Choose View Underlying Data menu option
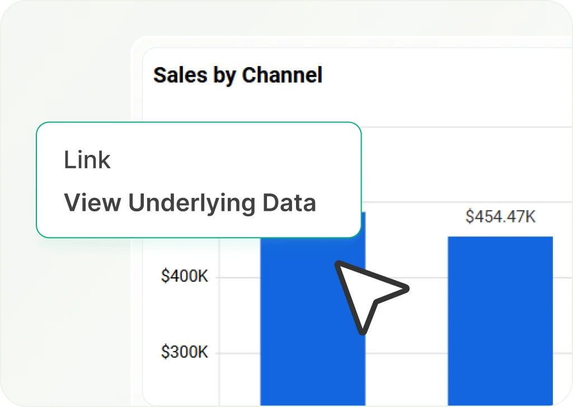 click(x=190, y=202)
